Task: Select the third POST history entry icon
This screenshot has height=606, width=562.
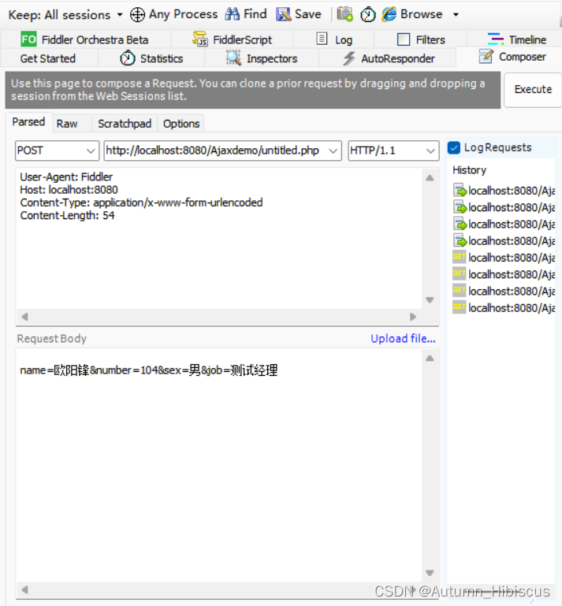Action: click(x=460, y=223)
